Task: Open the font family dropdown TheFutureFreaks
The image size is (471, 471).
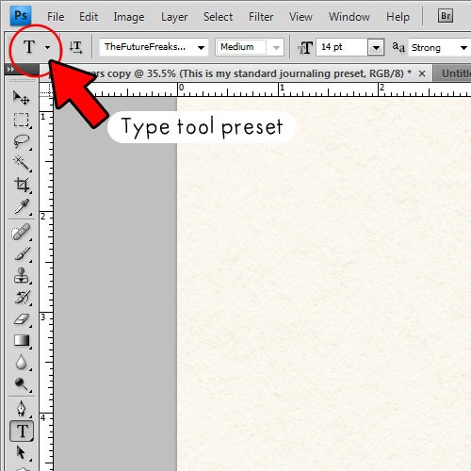Action: 154,47
